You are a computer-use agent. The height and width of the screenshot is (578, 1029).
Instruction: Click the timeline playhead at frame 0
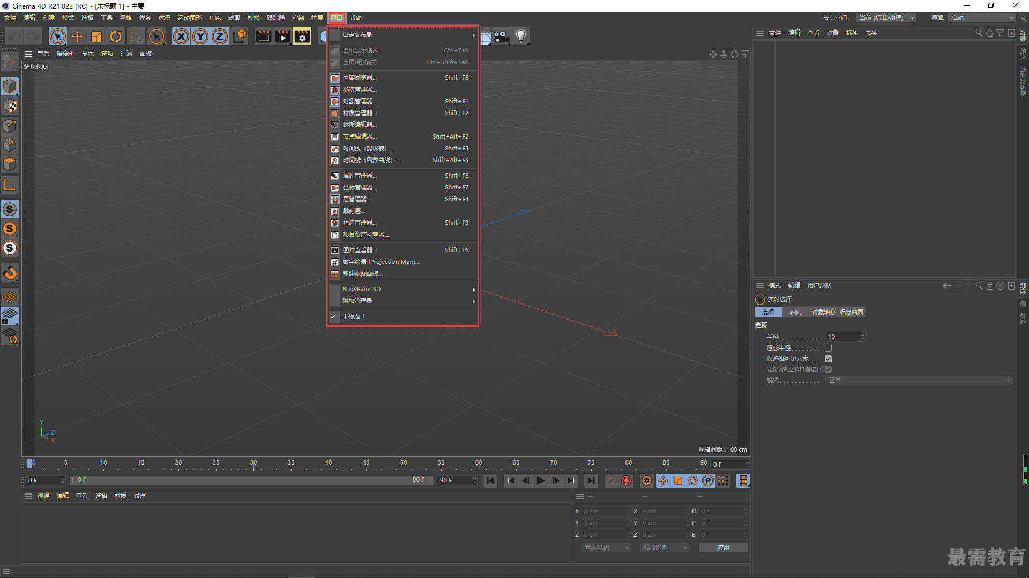point(29,464)
